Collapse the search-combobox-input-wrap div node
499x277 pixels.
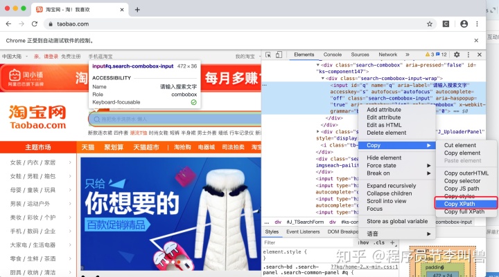click(323, 78)
